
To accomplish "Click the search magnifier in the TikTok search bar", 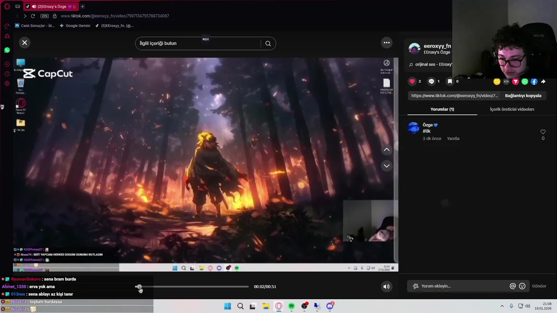I will (x=268, y=43).
